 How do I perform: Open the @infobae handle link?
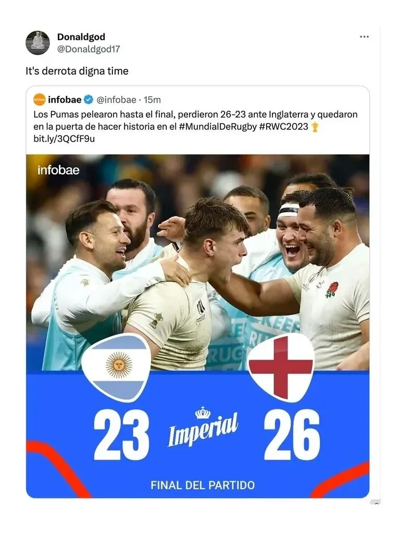[x=117, y=100]
